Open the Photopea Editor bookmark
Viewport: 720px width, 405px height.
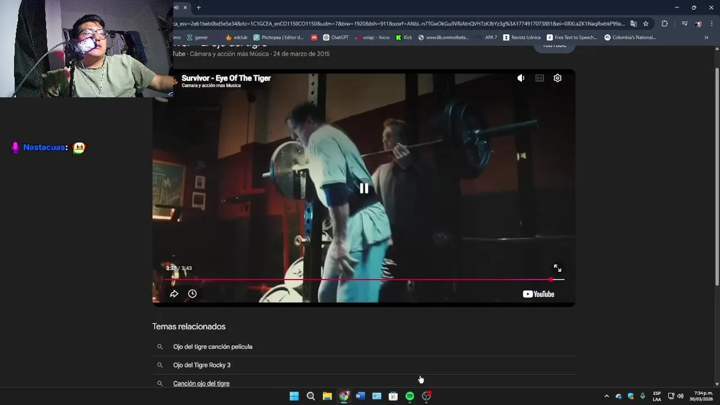279,38
